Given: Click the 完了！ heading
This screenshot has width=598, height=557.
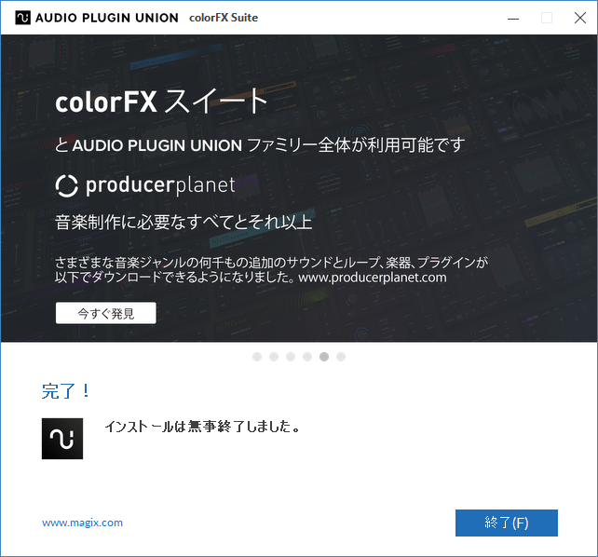Looking at the screenshot, I should pos(66,391).
